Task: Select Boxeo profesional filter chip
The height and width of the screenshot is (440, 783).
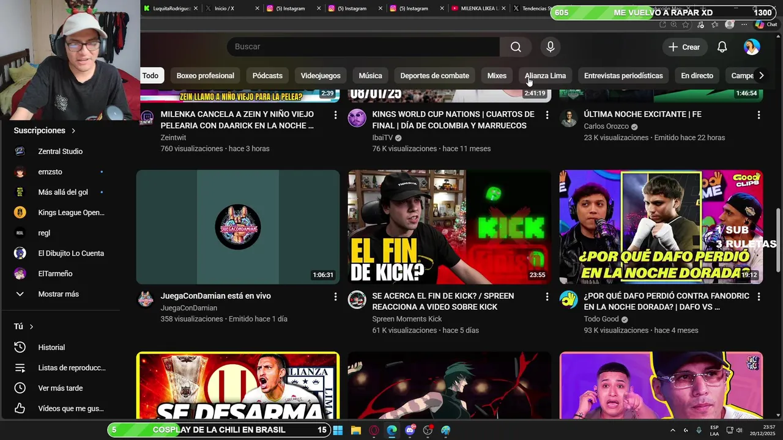Action: 206,76
